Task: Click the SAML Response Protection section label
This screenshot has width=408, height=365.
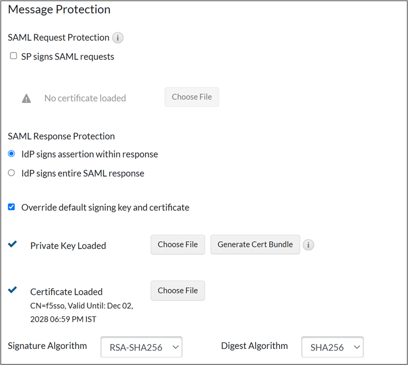Action: pos(61,136)
